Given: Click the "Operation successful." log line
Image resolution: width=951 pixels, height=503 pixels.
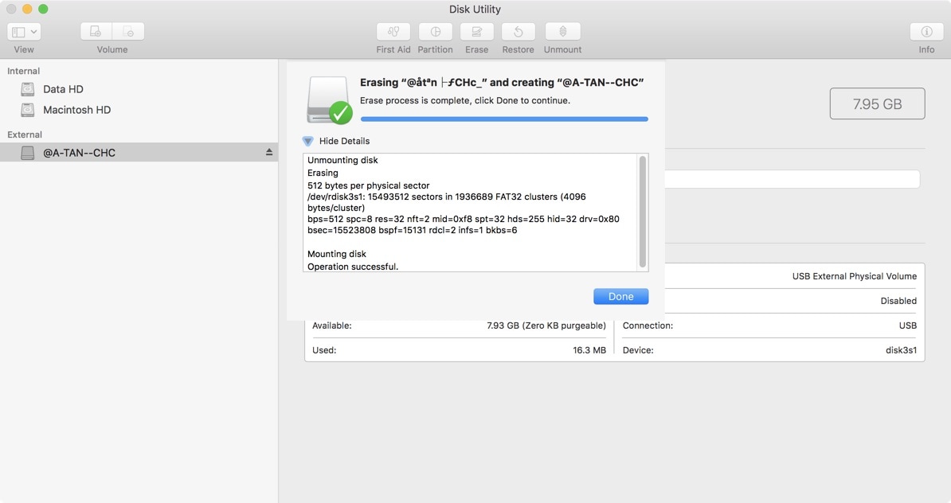Looking at the screenshot, I should point(353,267).
